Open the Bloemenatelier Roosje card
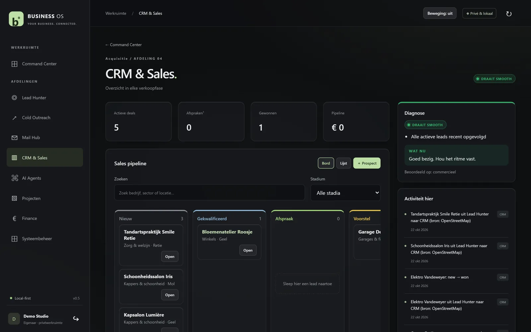This screenshot has height=332, width=531. pos(248,250)
